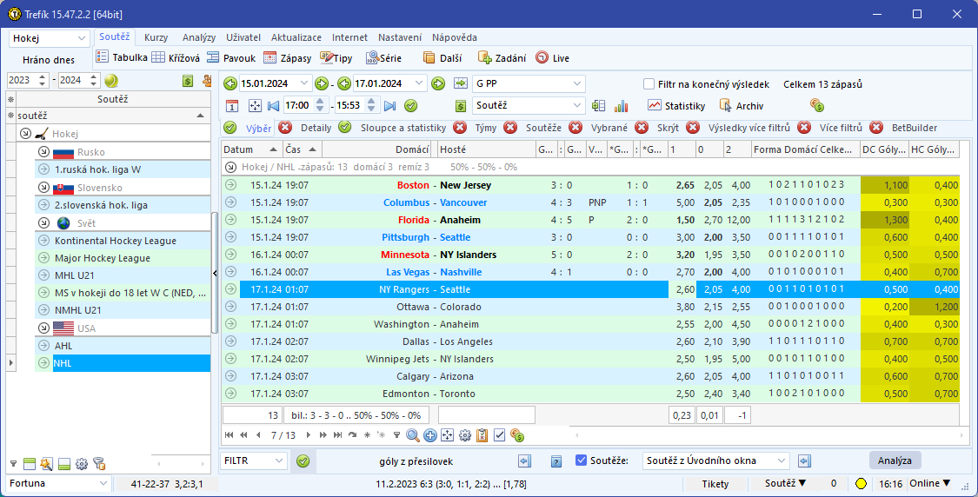Uncheck the Soutěže checkbox in the filter bar
Viewport: 978px width, 497px height.
coord(581,461)
